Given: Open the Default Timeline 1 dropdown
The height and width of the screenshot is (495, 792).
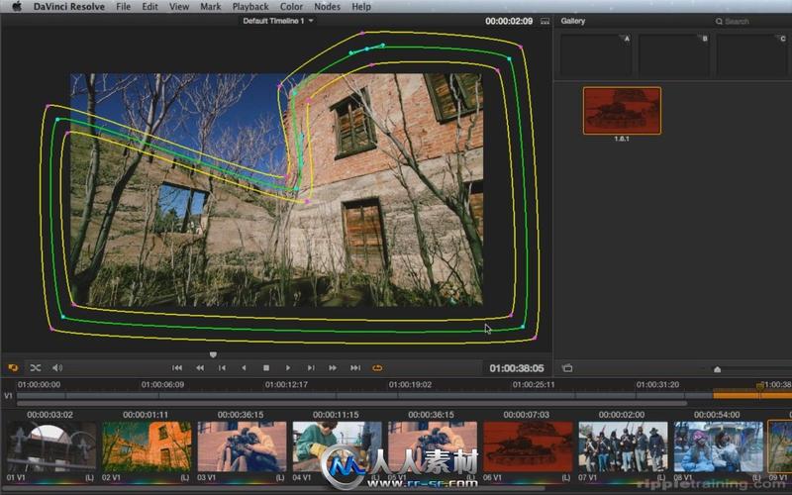Looking at the screenshot, I should 278,20.
